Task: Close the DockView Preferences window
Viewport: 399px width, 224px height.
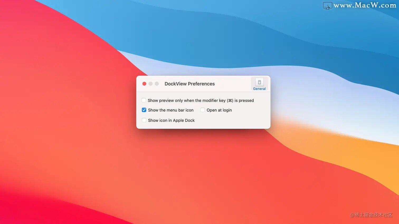Action: pyautogui.click(x=144, y=84)
